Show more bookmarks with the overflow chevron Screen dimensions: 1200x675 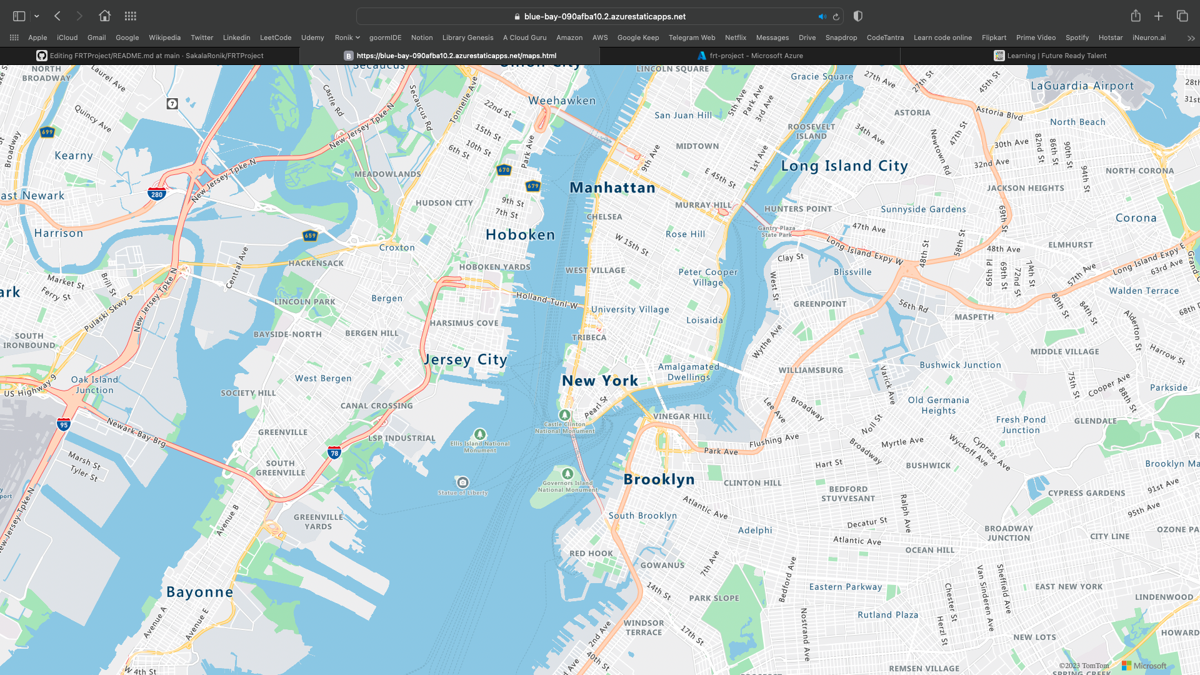(1191, 38)
